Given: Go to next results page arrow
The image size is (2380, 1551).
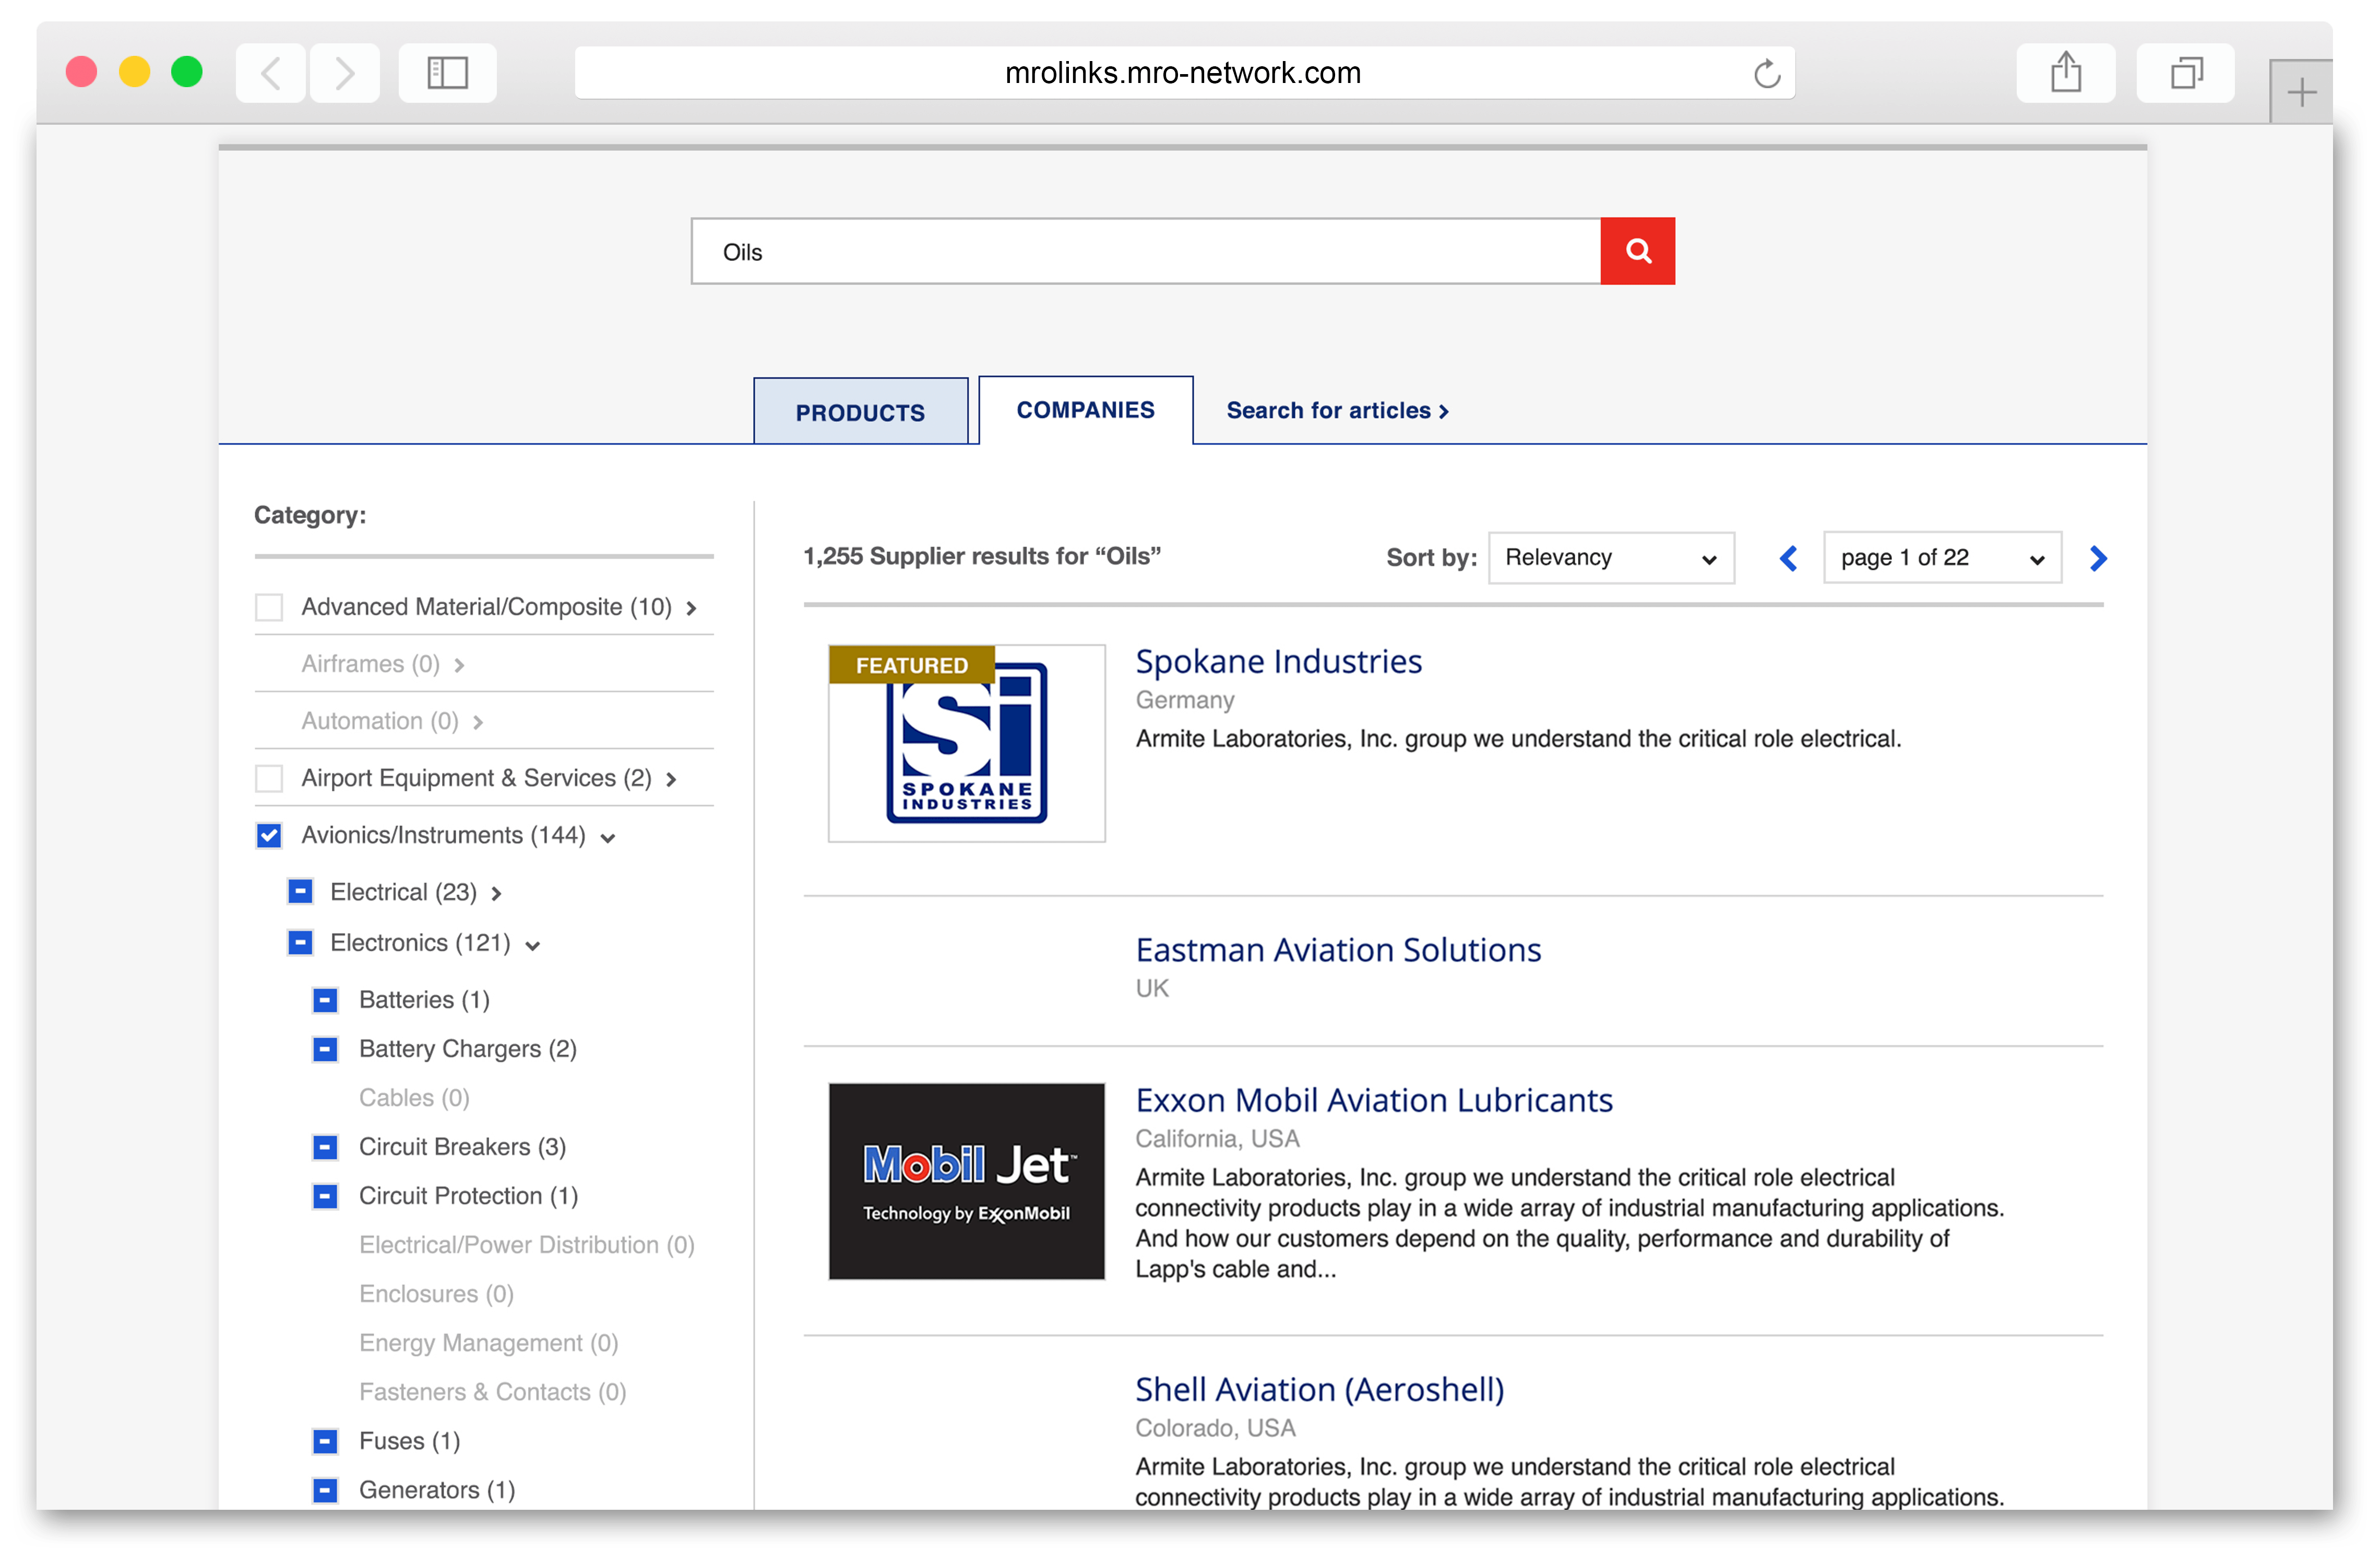Looking at the screenshot, I should click(2098, 558).
